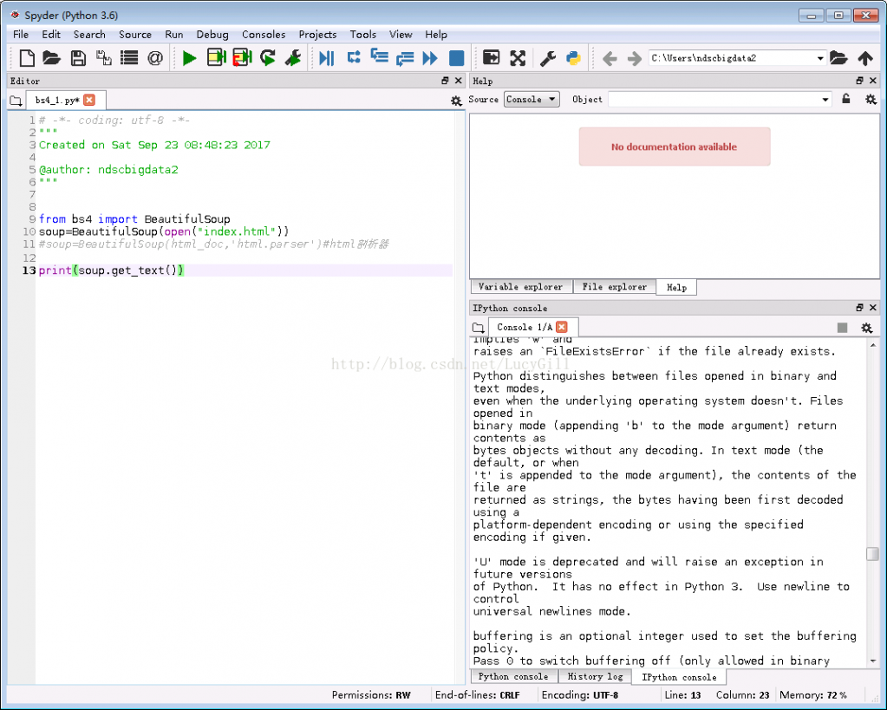
Task: Click the Save file icon
Action: click(x=78, y=58)
